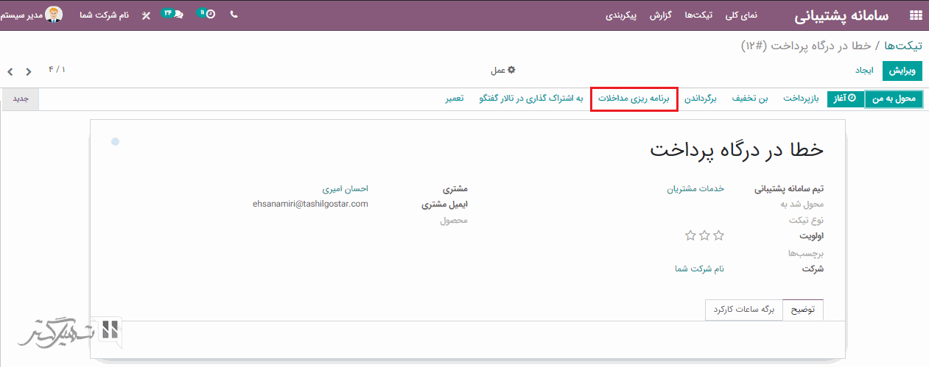Set priority to the first star
The image size is (929, 367).
719,235
